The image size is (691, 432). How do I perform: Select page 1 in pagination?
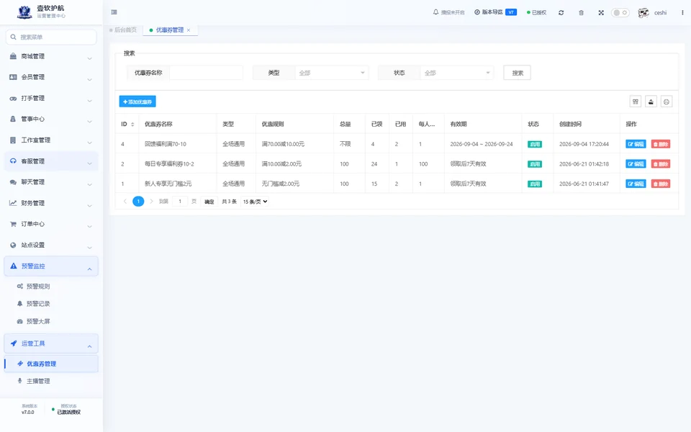point(138,202)
